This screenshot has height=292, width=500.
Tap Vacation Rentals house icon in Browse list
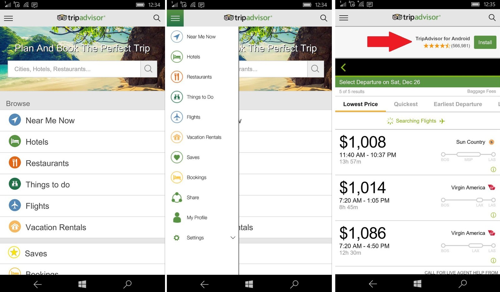click(15, 227)
